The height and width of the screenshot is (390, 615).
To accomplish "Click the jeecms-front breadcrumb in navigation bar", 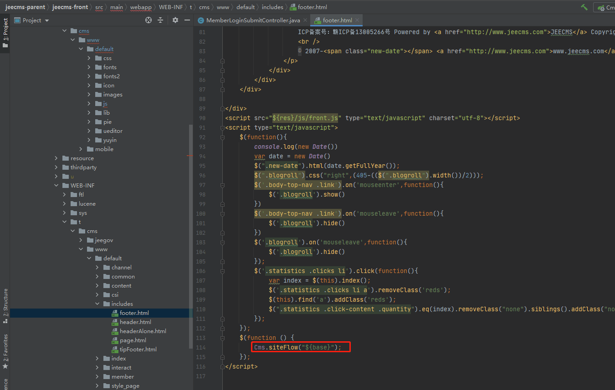I will pyautogui.click(x=70, y=7).
